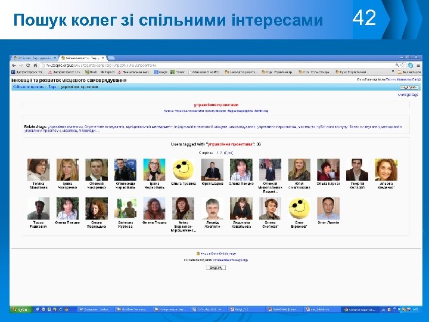The height and width of the screenshot is (322, 429).
Task: Click the name Ольга Травина
Action: tap(184, 184)
